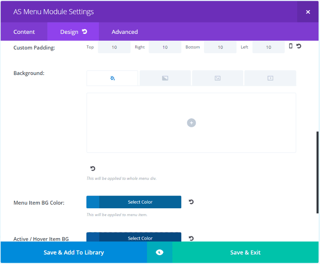Click the Top padding input field
Viewport: 320px width, 264px height.
click(114, 47)
